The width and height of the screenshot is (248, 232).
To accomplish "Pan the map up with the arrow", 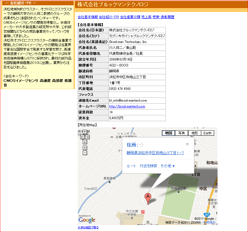I will point(85,132).
